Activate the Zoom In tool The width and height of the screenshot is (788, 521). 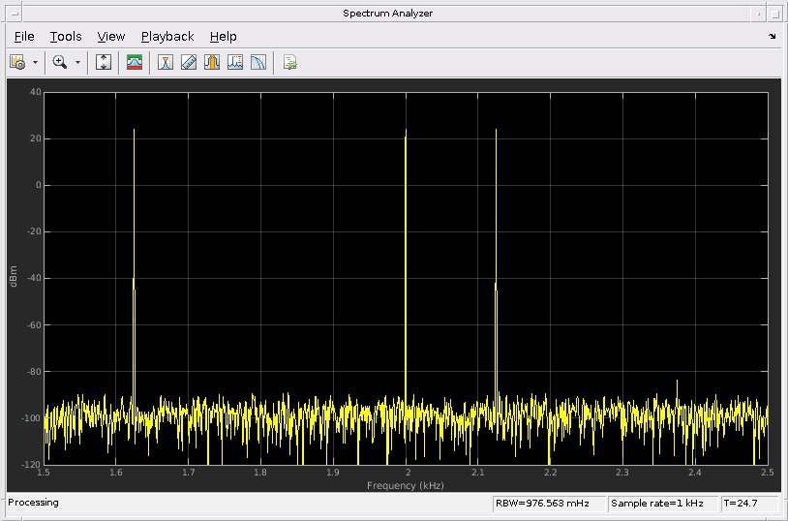tap(60, 62)
